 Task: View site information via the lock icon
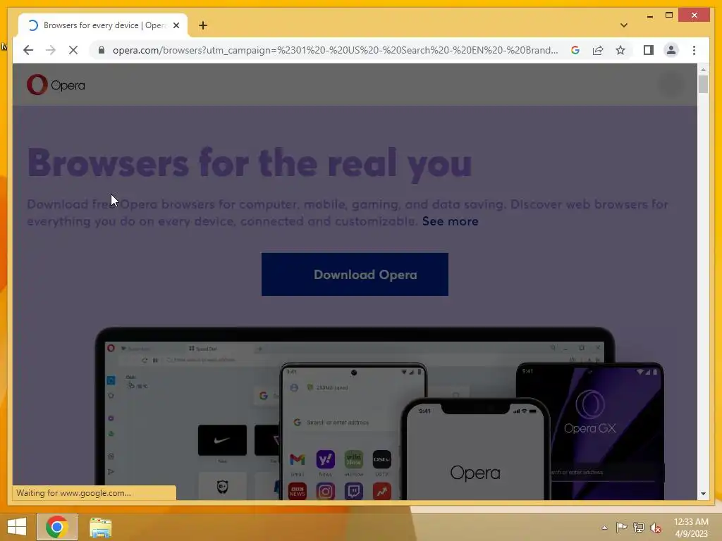click(102, 50)
